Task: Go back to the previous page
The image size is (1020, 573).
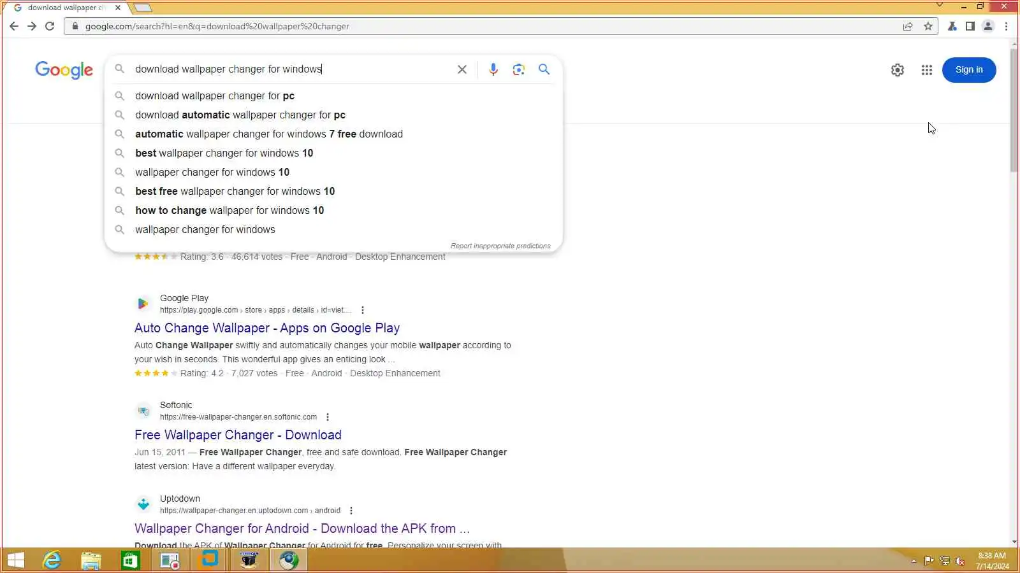Action: (x=14, y=26)
